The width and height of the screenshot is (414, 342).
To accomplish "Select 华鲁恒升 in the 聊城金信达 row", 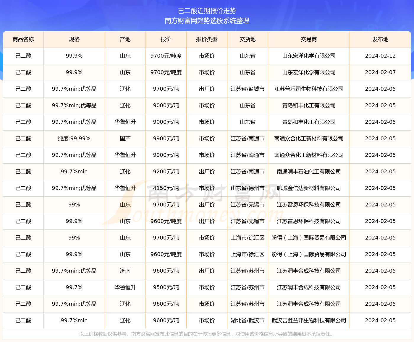I will tap(125, 188).
